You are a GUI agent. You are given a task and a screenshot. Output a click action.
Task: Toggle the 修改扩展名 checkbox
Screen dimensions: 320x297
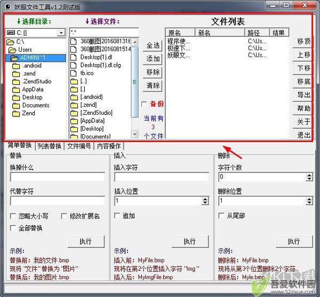point(64,216)
